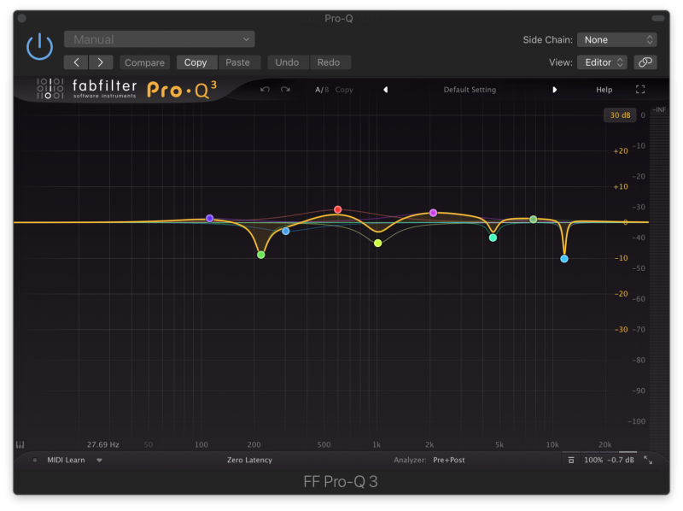683x511 pixels.
Task: Click the 27.69 Hz frequency readout
Action: coord(102,444)
